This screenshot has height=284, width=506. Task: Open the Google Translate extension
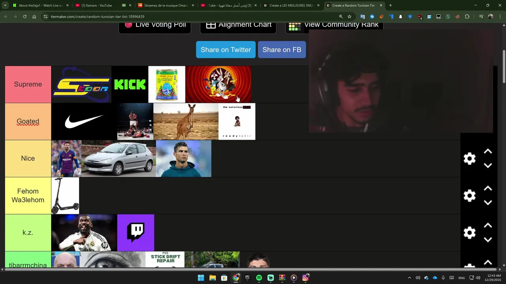(363, 17)
